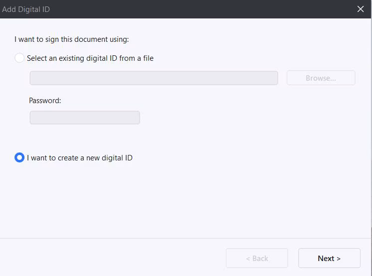Image resolution: width=372 pixels, height=276 pixels.
Task: Click the Add Digital ID title text
Action: click(26, 9)
